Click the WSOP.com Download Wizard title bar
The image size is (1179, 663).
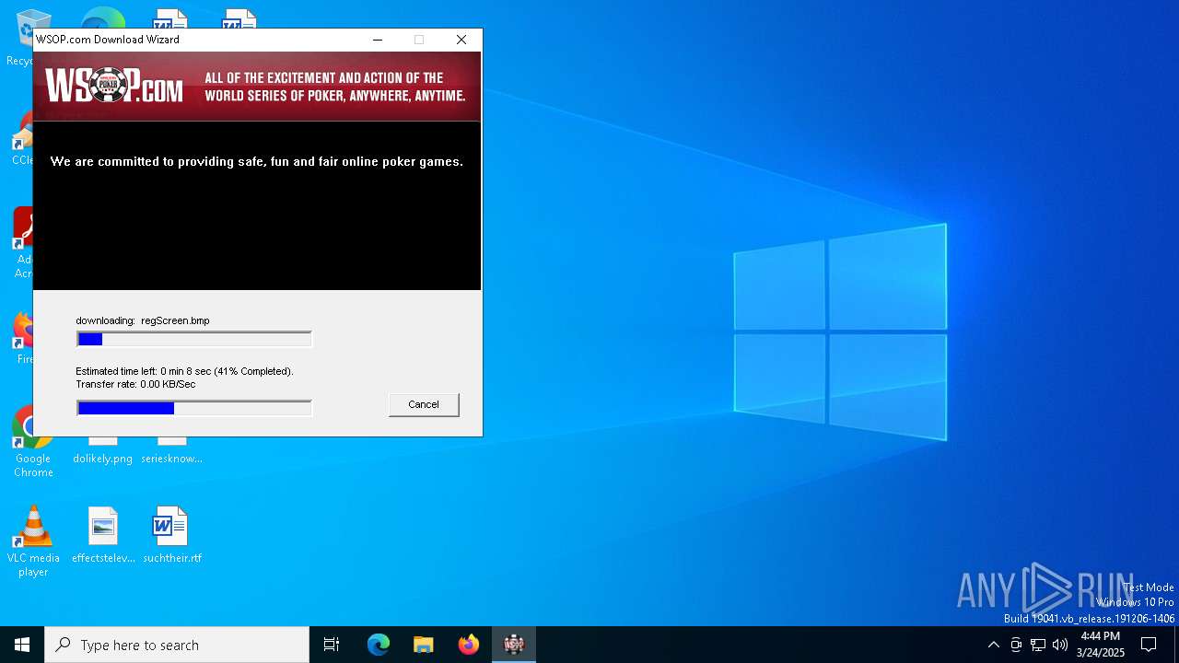pos(193,40)
